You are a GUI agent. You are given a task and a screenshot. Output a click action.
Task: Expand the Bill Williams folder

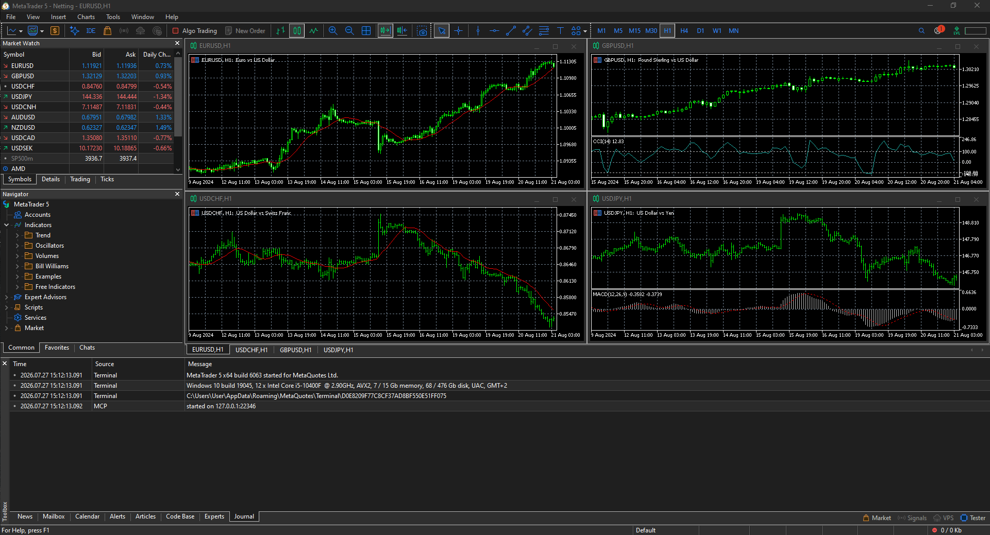tap(17, 266)
